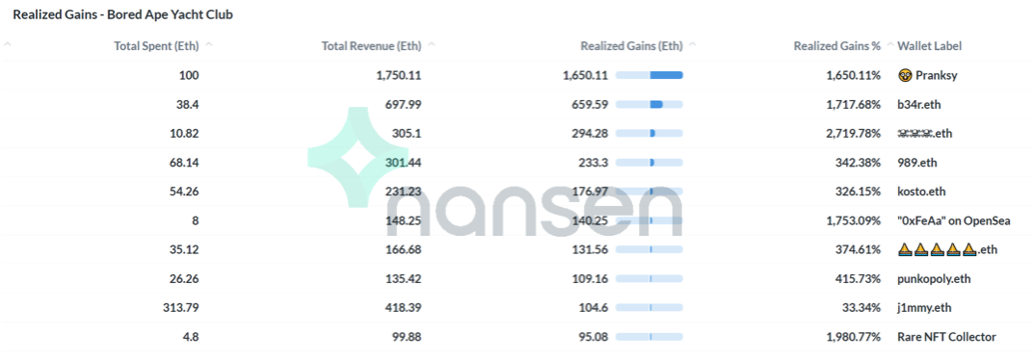Select the Total Spent value 54.26
The height and width of the screenshot is (360, 1033).
[184, 192]
